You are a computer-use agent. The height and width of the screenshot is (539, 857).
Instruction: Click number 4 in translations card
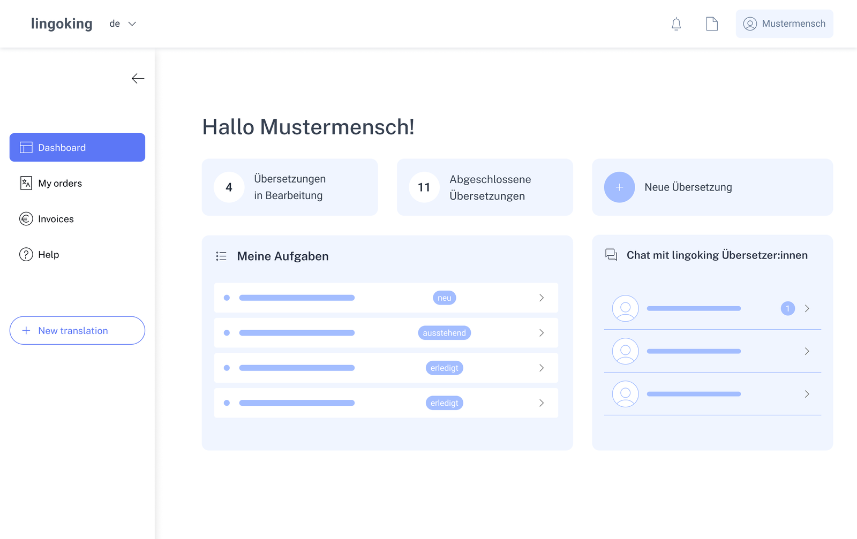(x=229, y=187)
